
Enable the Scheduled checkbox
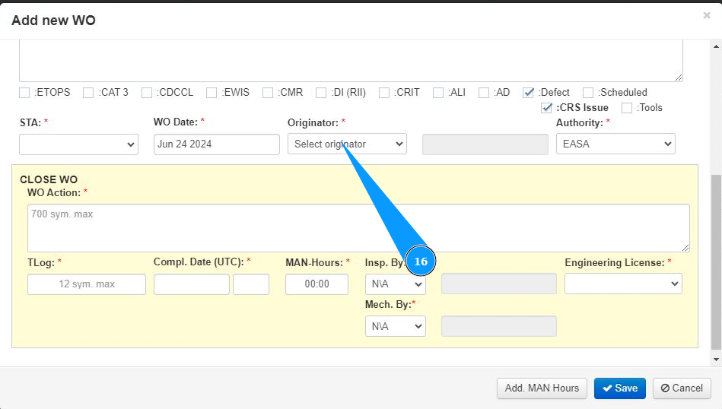(588, 93)
